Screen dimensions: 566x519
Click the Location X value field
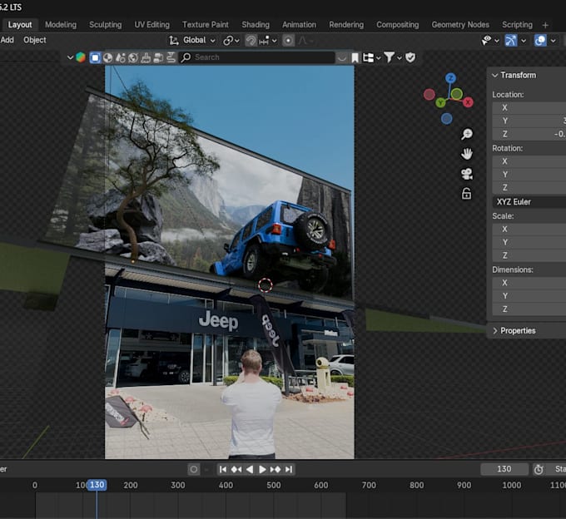(x=529, y=107)
